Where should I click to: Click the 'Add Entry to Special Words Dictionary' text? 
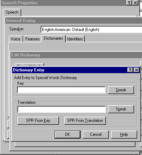coord(45,78)
